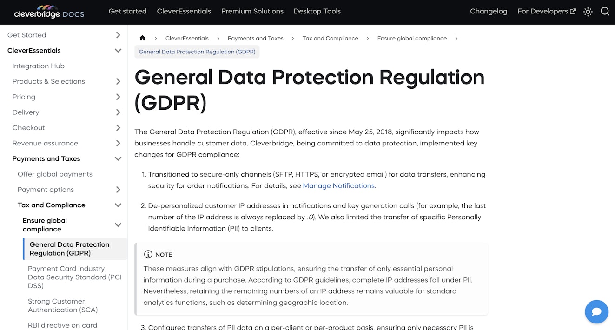The image size is (615, 330).
Task: Toggle the light/dark theme sun icon
Action: point(588,12)
